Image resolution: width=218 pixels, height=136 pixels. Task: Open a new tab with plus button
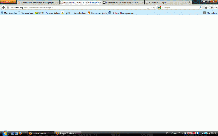tap(189, 2)
